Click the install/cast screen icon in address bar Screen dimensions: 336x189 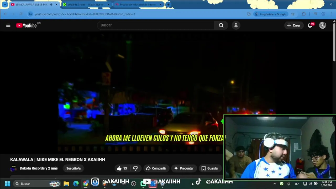[249, 14]
